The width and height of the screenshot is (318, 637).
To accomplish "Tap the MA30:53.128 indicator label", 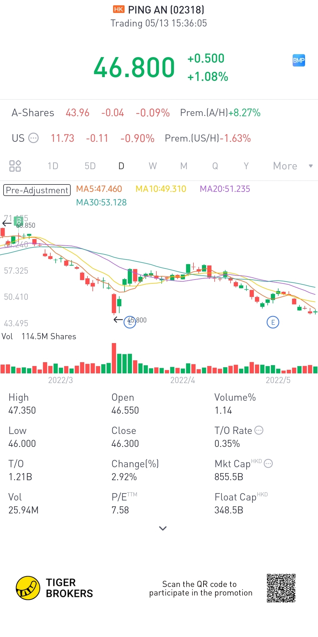I will pyautogui.click(x=101, y=202).
